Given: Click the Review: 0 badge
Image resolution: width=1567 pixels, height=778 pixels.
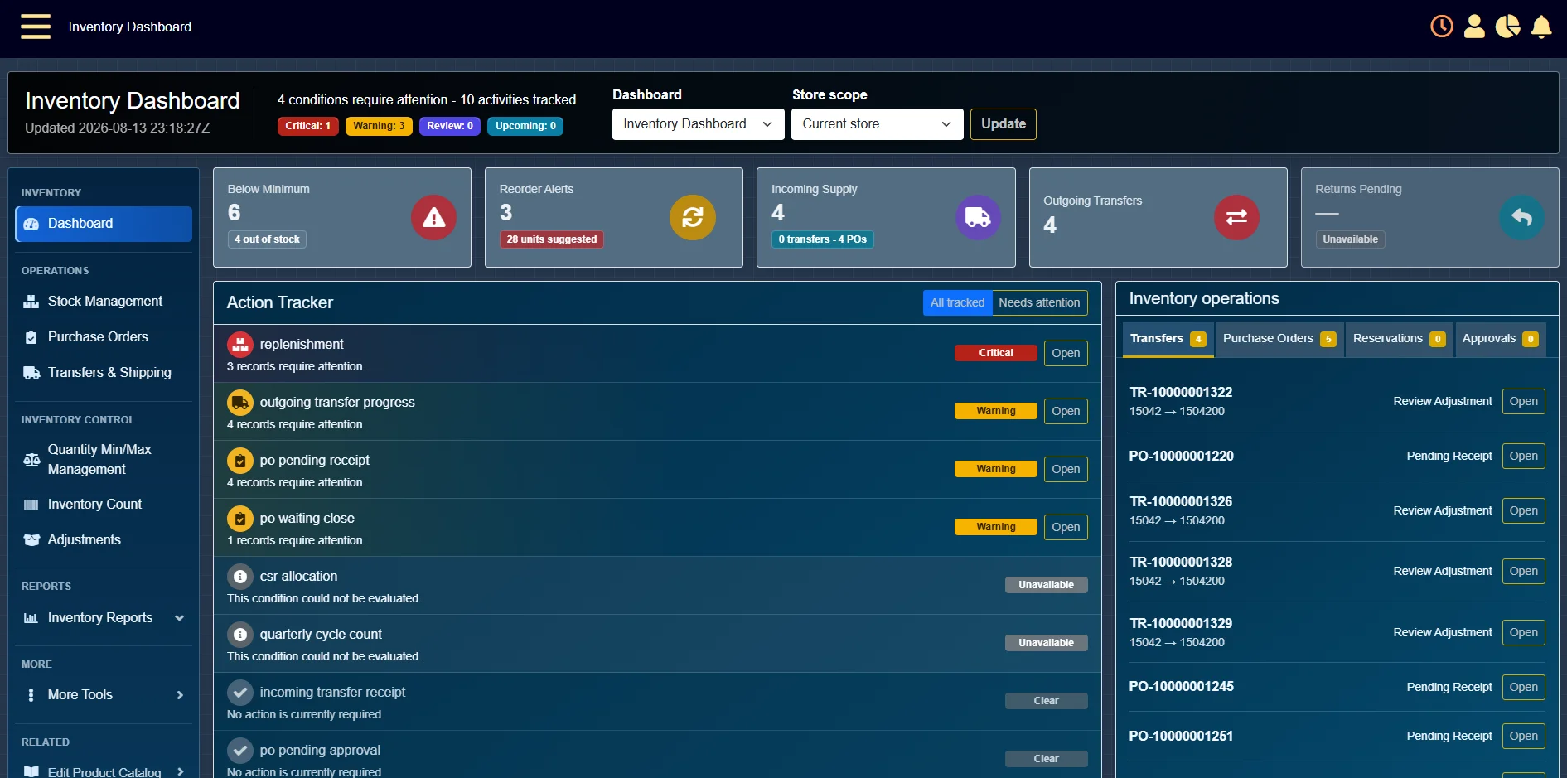Looking at the screenshot, I should [450, 126].
